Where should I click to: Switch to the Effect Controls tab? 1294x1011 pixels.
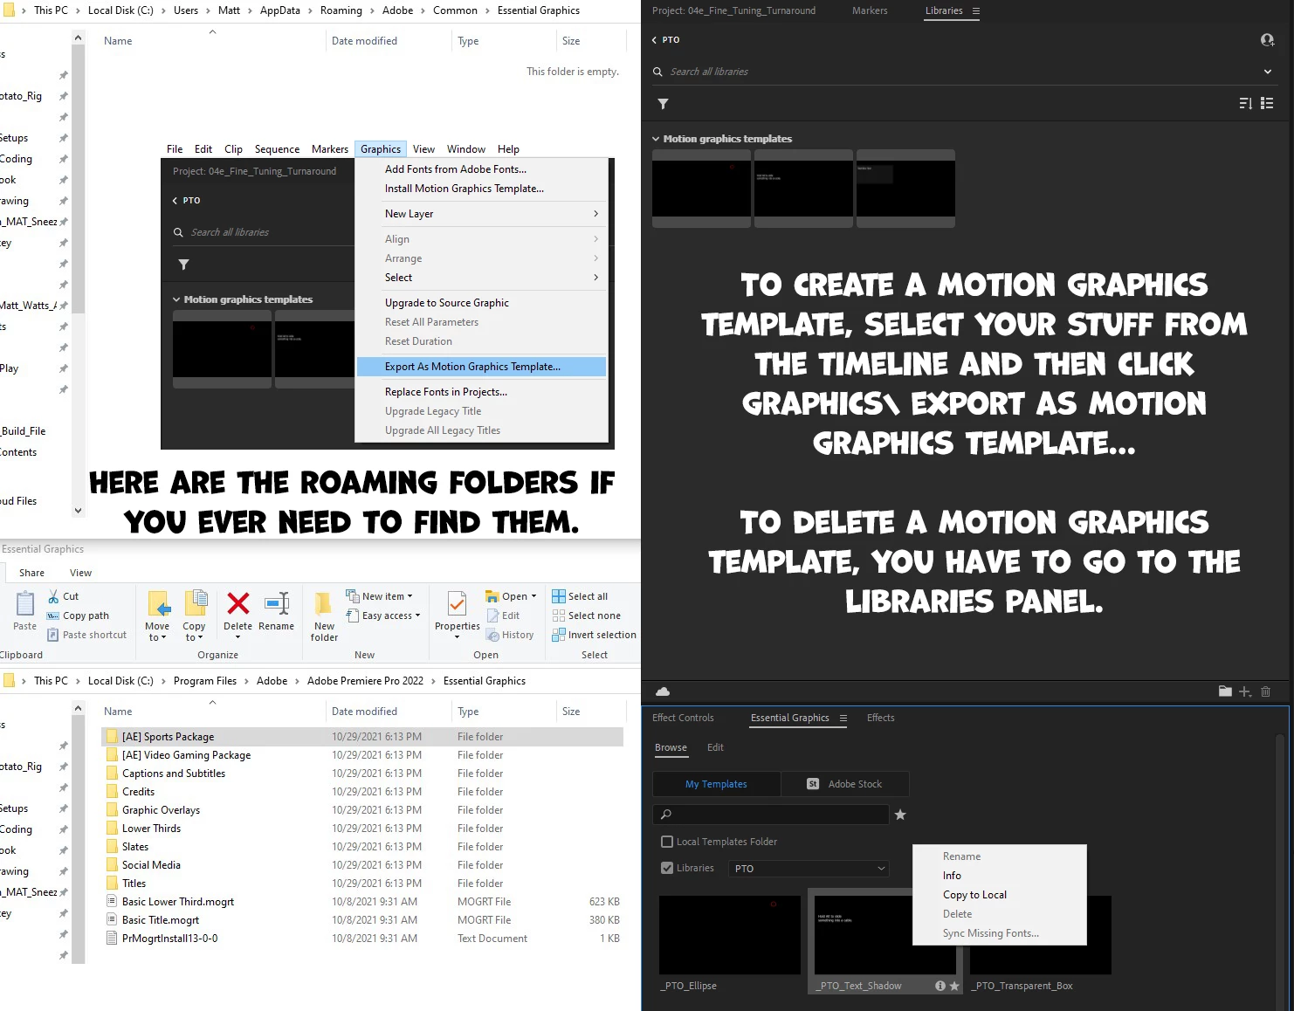683,718
